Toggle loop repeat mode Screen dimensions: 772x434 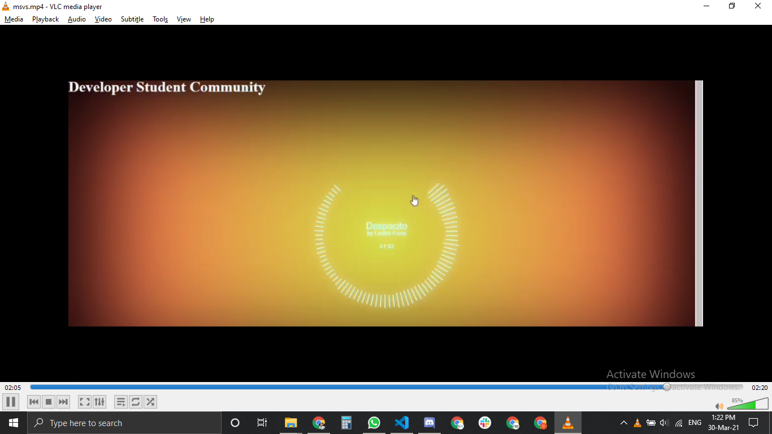point(136,402)
